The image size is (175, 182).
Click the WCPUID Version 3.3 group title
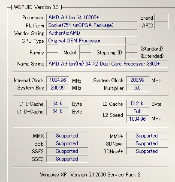(36, 7)
